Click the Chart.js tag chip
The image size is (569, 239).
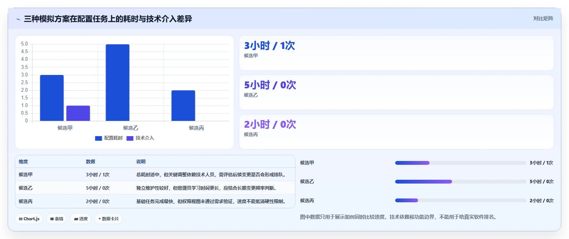coord(29,219)
